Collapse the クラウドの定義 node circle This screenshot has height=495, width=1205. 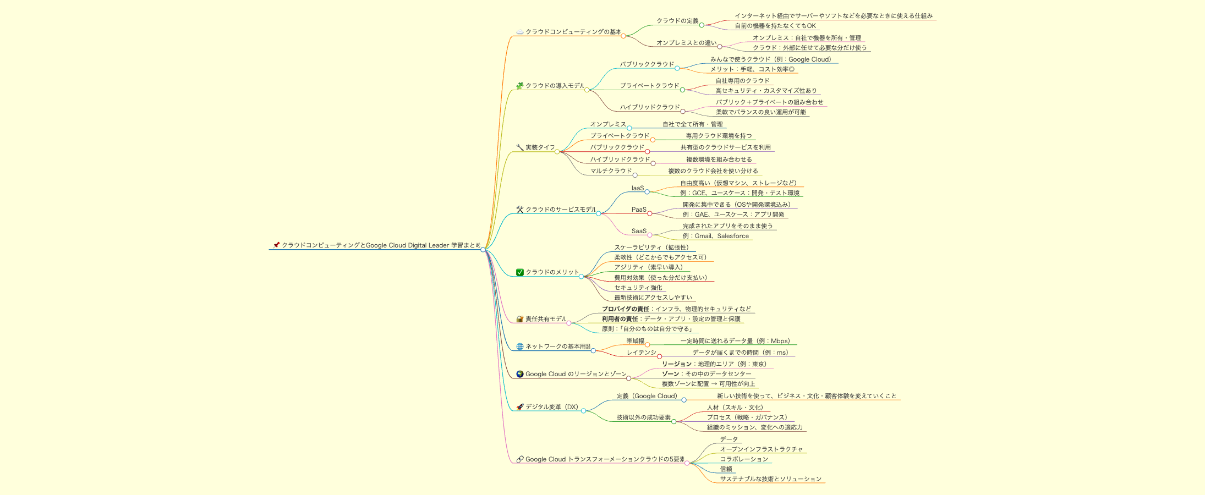tap(702, 25)
